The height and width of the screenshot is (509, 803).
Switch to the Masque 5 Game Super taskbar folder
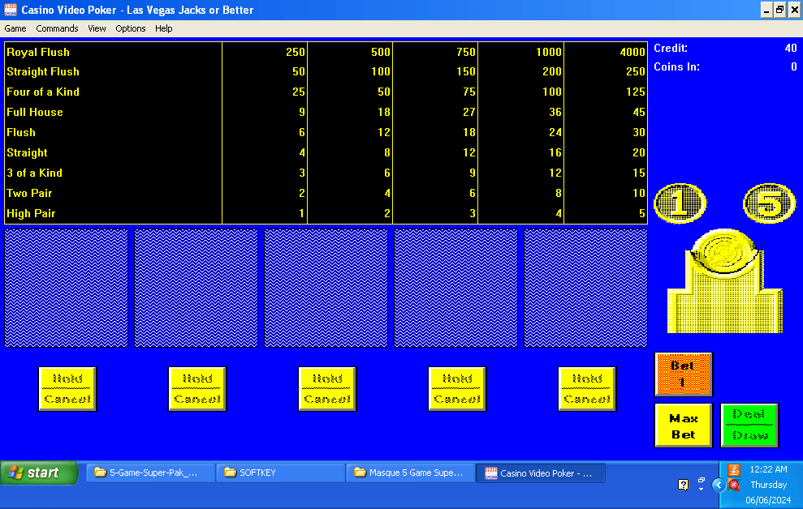click(411, 473)
